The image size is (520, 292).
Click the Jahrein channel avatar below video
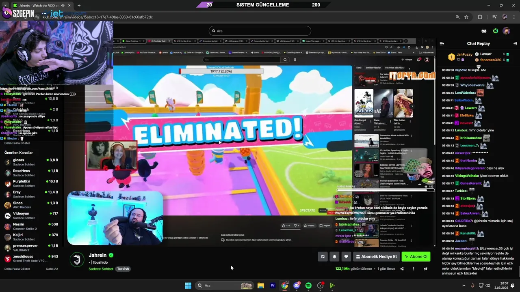click(x=77, y=260)
